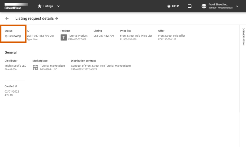Expand the Listings module dropdown chevron
This screenshot has width=246, height=147.
click(x=58, y=6)
